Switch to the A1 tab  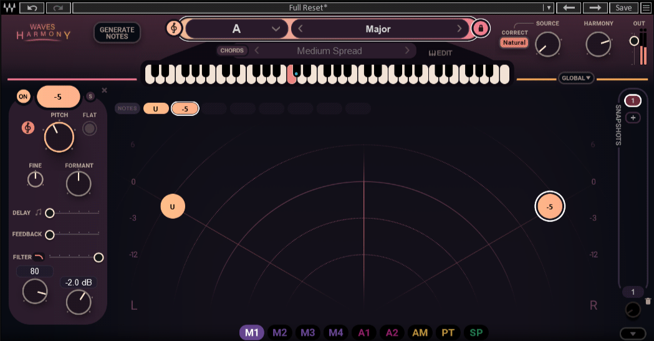click(364, 333)
